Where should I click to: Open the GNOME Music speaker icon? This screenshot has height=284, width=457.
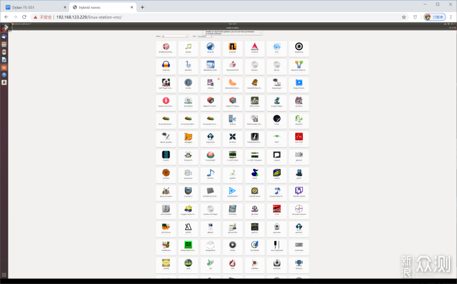[255, 193]
